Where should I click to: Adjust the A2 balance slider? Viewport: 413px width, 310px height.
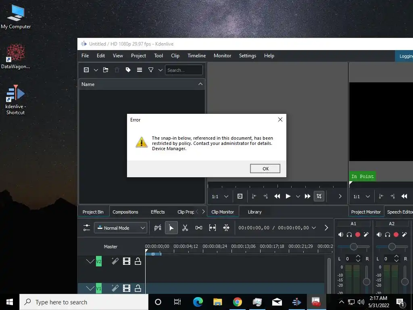392,247
